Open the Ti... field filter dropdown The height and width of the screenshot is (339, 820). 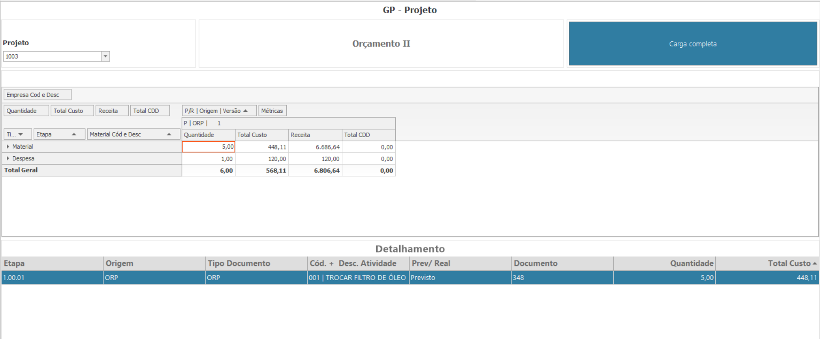21,134
